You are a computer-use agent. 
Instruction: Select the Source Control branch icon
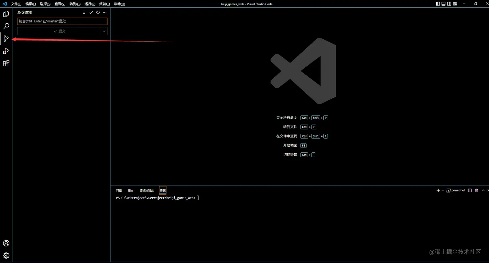tap(6, 38)
